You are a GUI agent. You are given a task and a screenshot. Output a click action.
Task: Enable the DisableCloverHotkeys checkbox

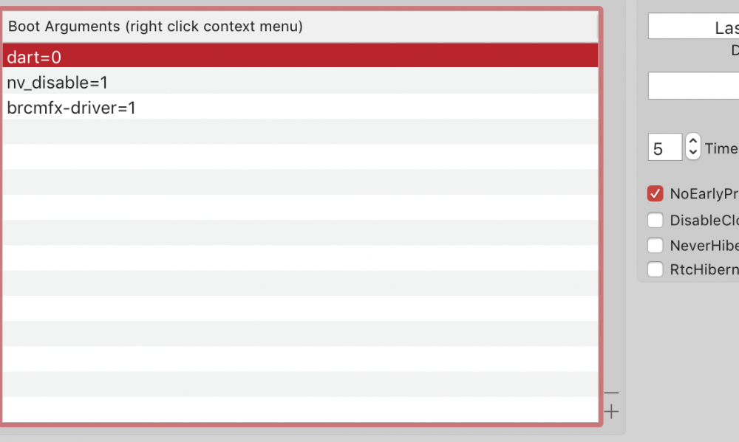coord(655,220)
